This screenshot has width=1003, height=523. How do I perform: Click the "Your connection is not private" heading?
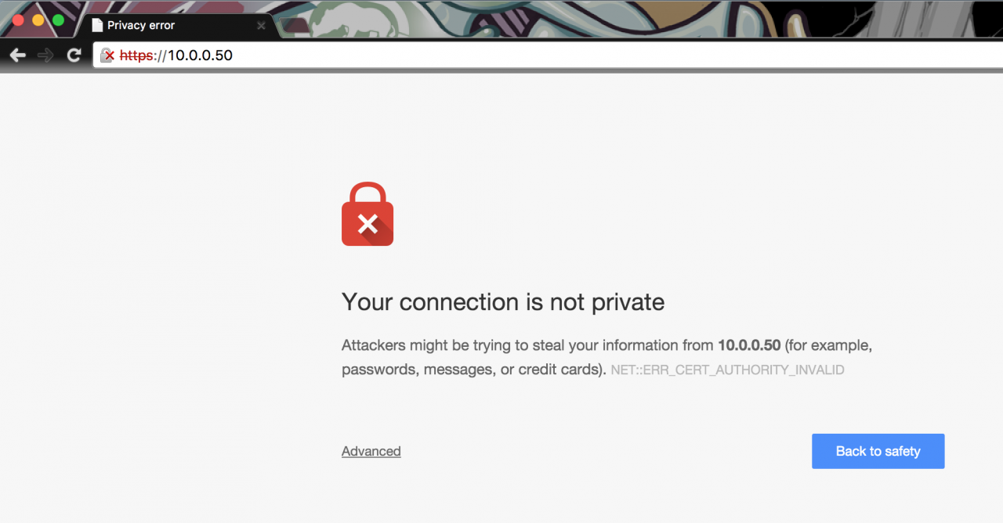[x=503, y=302]
